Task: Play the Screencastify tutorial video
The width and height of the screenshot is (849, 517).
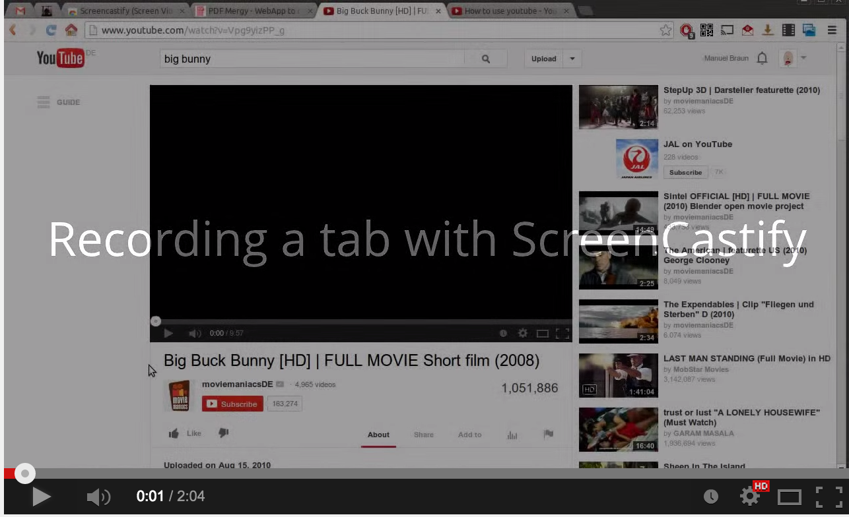Action: pos(41,496)
